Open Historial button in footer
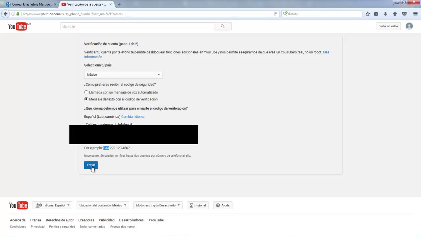The image size is (421, 237). (x=197, y=205)
